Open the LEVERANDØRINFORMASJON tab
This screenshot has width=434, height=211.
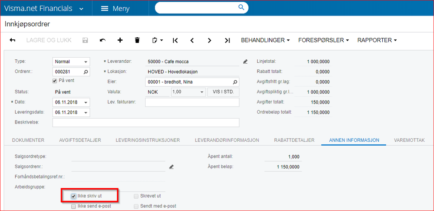227,140
